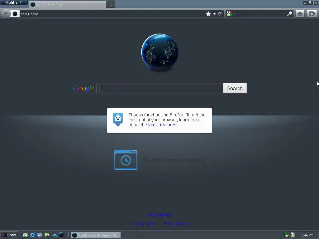Image resolution: width=319 pixels, height=239 pixels.
Task: Open the Set Up Sync link
Action: tap(143, 223)
